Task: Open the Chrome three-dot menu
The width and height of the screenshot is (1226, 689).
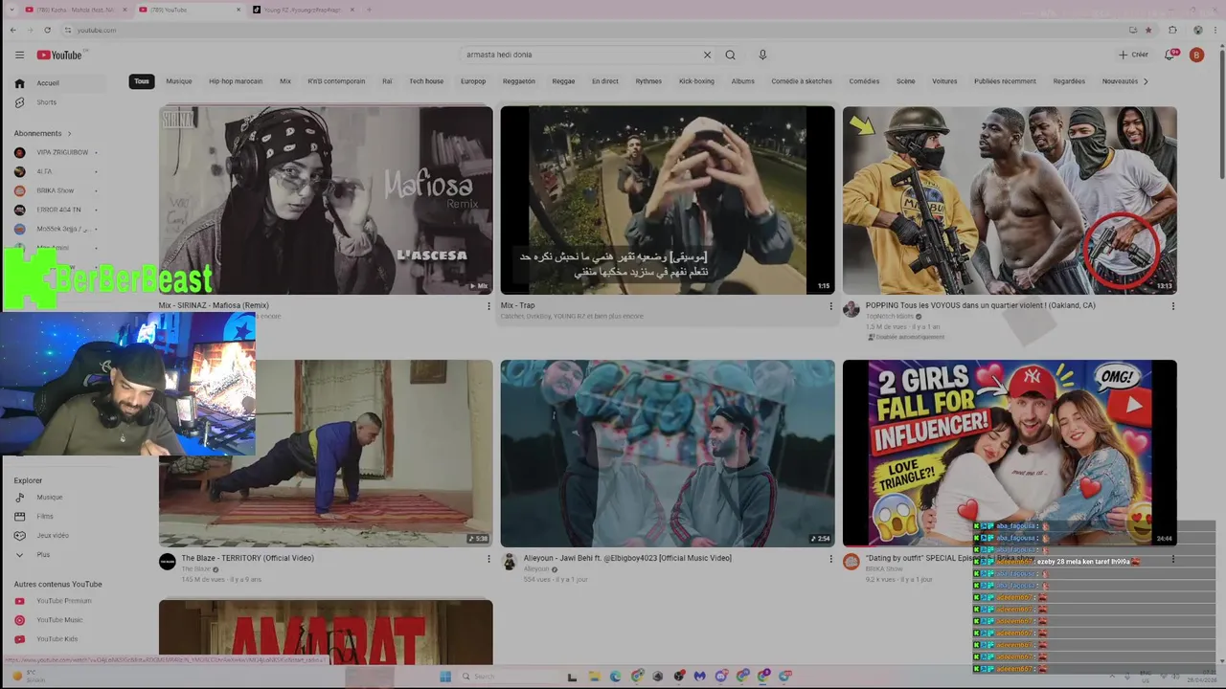Action: coord(1215,30)
